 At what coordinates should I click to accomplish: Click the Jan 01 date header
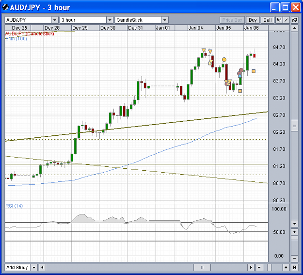coord(163,28)
